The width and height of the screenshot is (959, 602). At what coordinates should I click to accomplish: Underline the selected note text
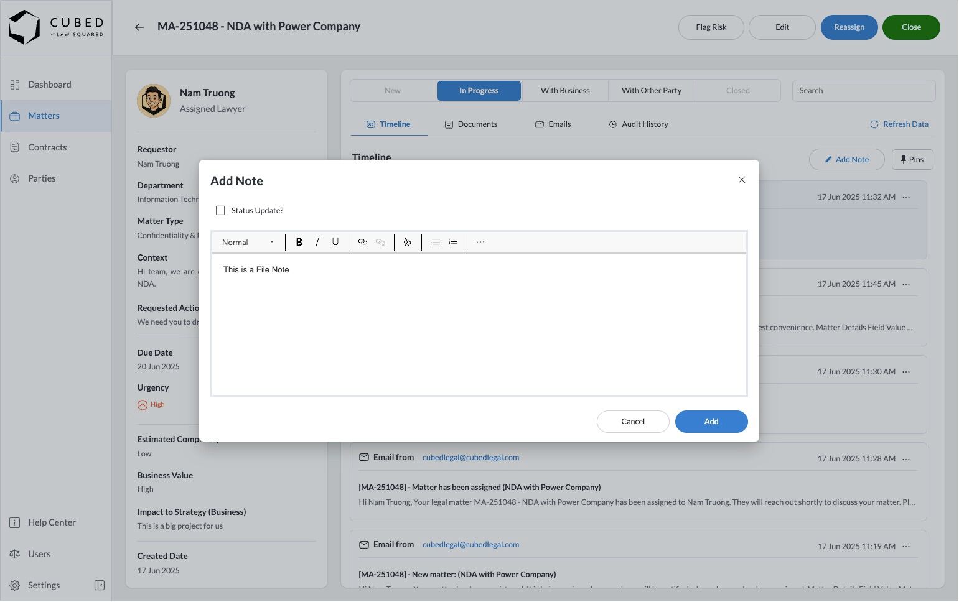[335, 242]
